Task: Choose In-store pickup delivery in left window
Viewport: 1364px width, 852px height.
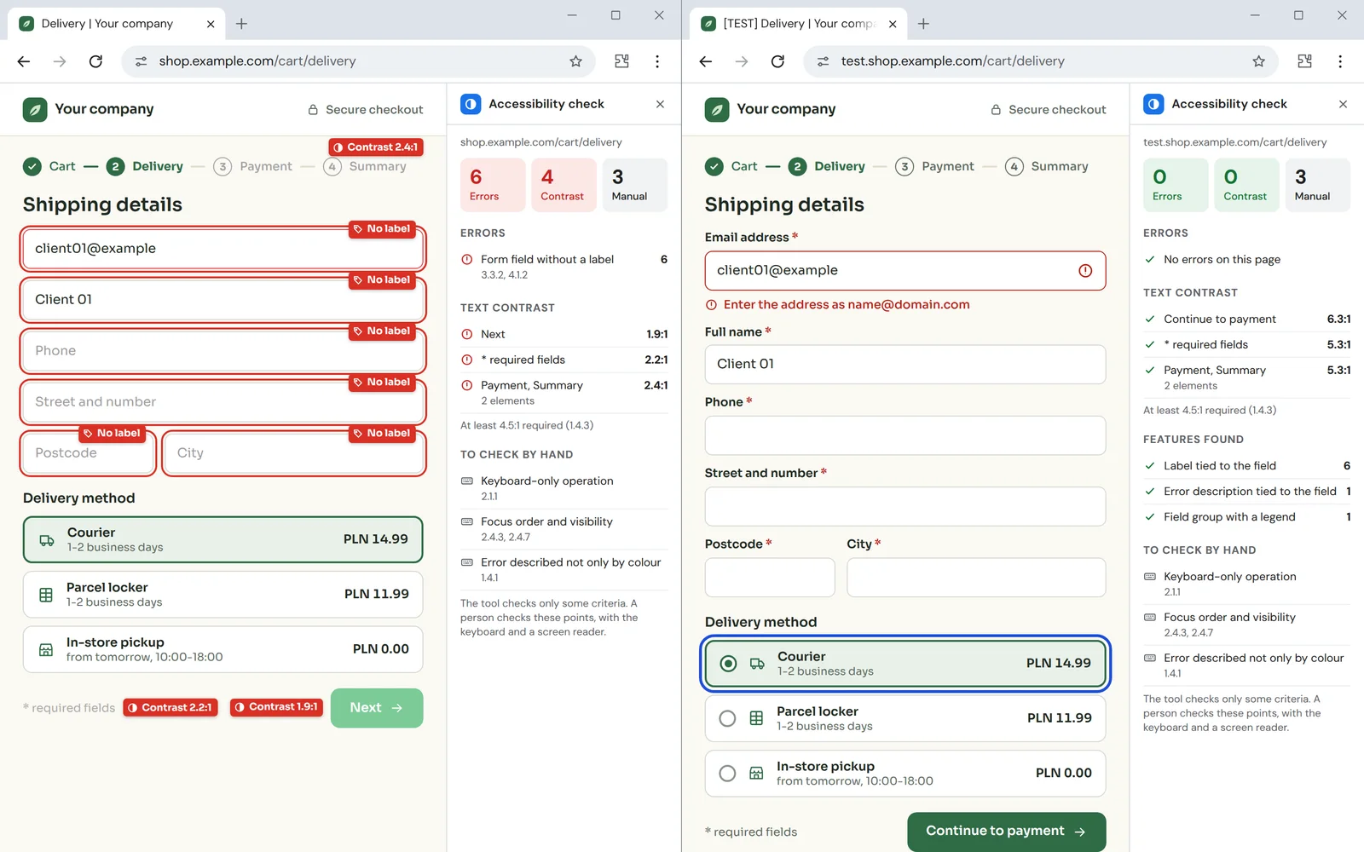Action: pyautogui.click(x=223, y=649)
